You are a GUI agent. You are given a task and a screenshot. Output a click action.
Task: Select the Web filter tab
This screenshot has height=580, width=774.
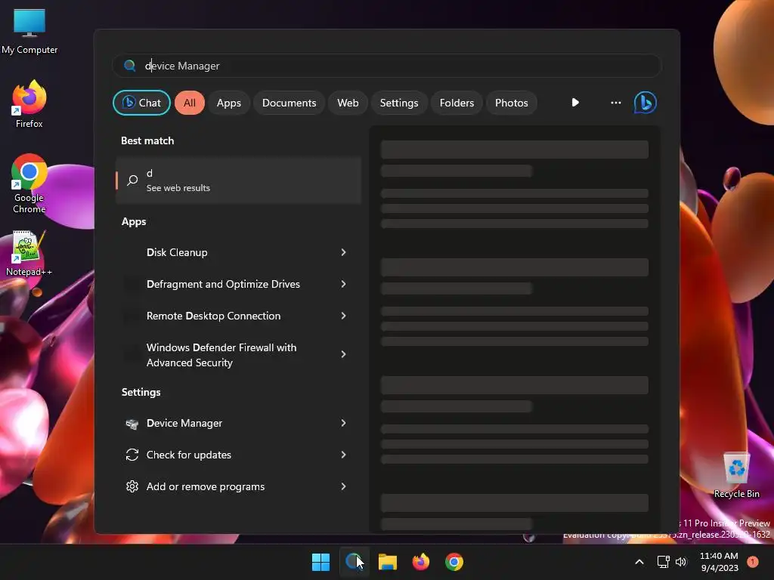348,103
